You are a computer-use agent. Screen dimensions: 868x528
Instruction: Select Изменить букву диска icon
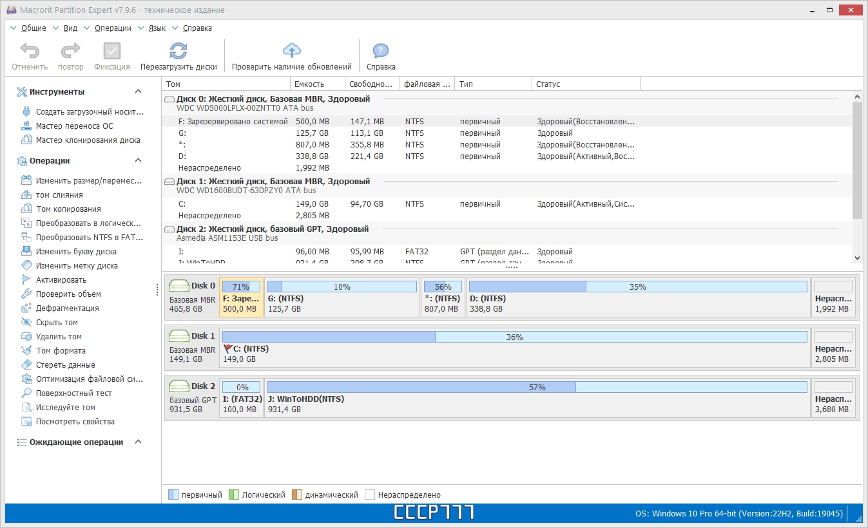pos(26,251)
